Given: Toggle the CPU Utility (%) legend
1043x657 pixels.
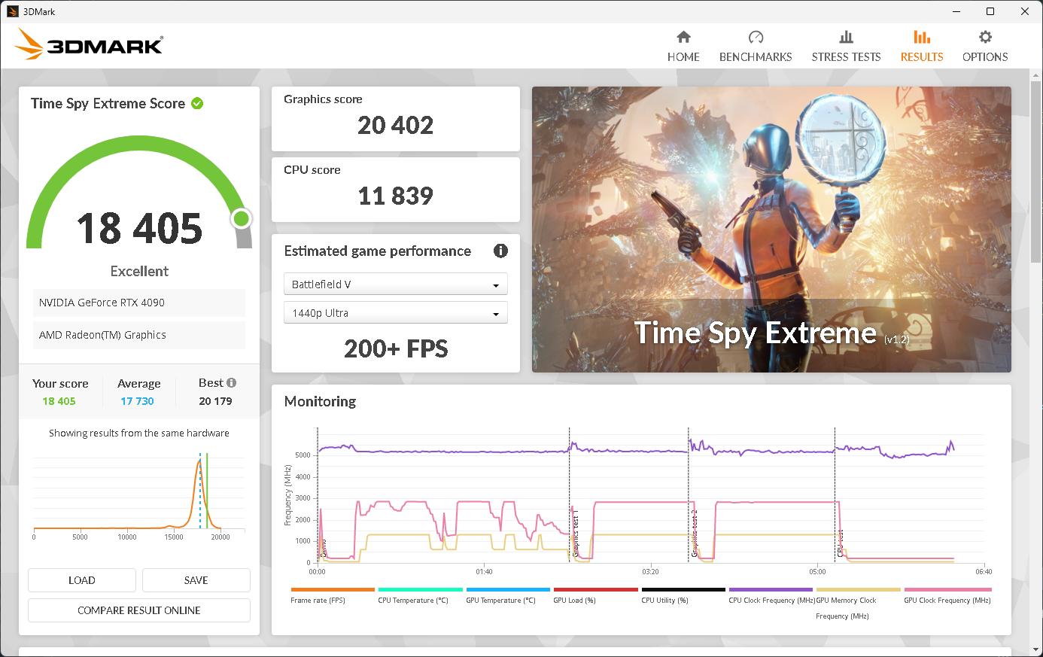Looking at the screenshot, I should point(683,597).
